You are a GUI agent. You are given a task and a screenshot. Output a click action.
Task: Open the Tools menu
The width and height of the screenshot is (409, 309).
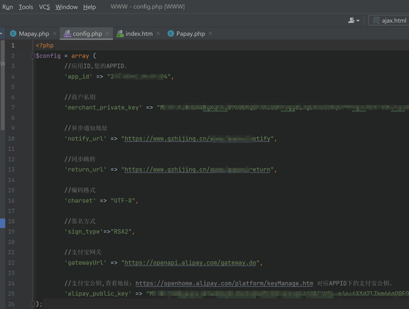(26, 7)
